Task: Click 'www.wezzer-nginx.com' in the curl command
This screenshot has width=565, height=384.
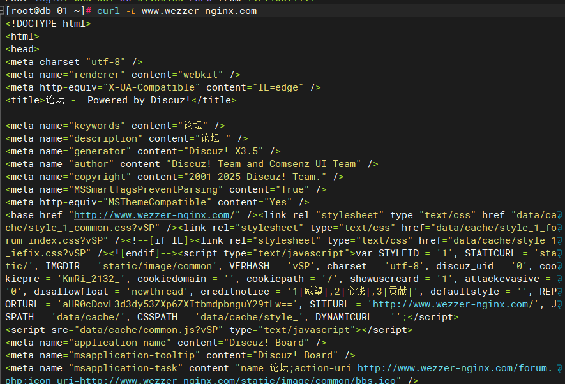Action: coord(199,11)
